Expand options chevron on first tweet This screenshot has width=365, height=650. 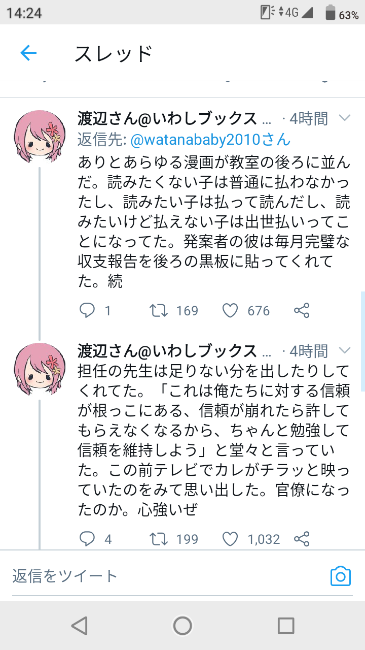pos(345,119)
